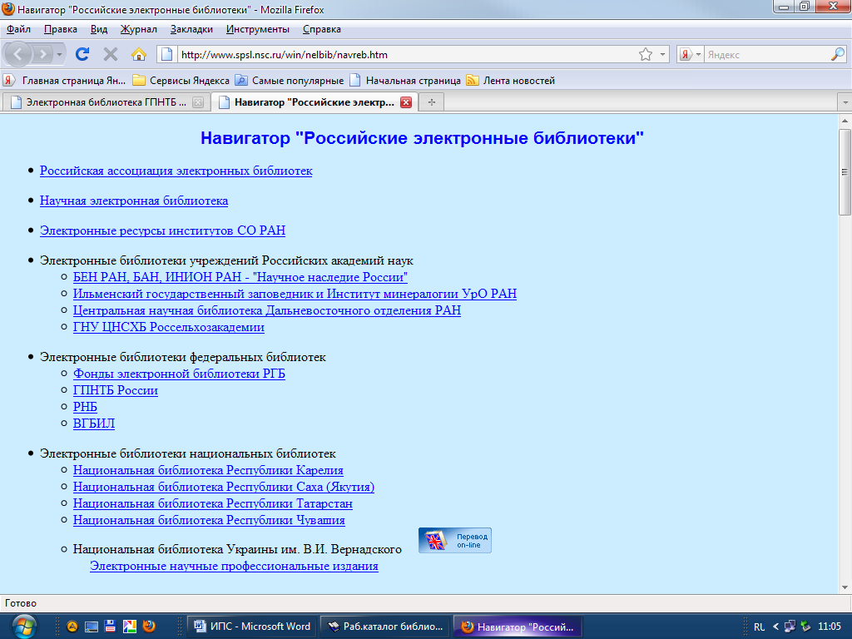Viewport: 852px width, 639px height.
Task: Switch to ИПС - Microsoft Word taskbar button
Action: pos(252,627)
